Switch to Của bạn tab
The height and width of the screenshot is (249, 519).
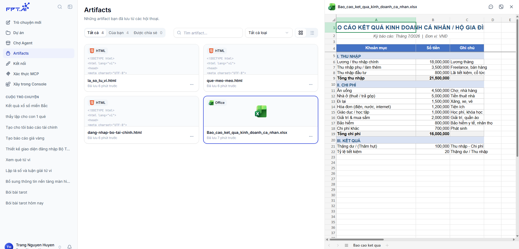(x=118, y=33)
